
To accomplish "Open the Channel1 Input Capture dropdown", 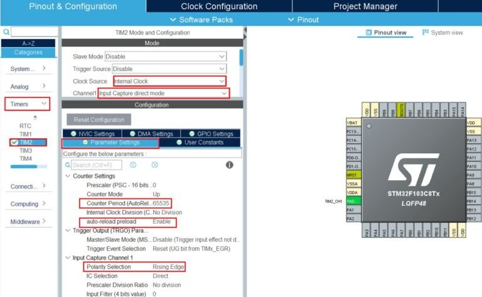I will (163, 93).
